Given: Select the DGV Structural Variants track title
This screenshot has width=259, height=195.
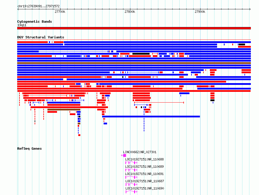Looking at the screenshot, I should tap(41, 37).
